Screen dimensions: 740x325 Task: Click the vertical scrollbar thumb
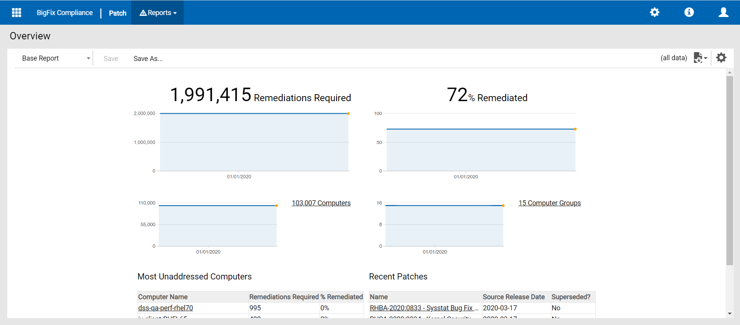(x=729, y=170)
